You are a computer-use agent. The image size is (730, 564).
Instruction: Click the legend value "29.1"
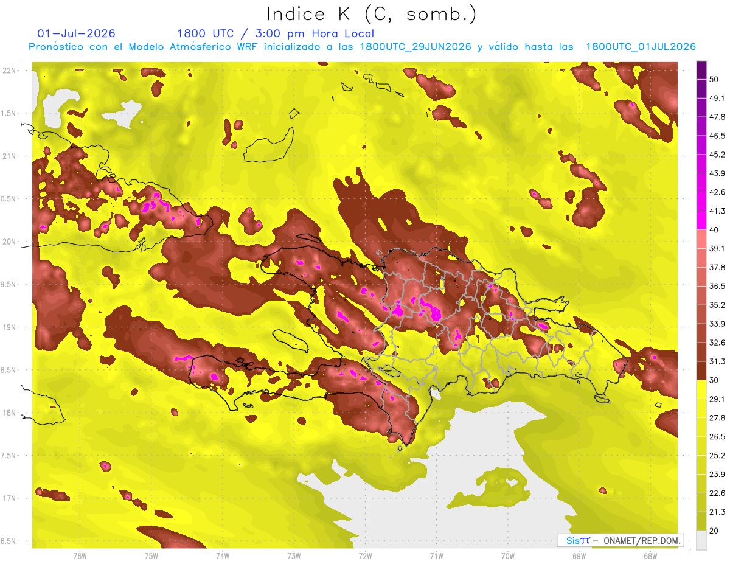pos(717,399)
